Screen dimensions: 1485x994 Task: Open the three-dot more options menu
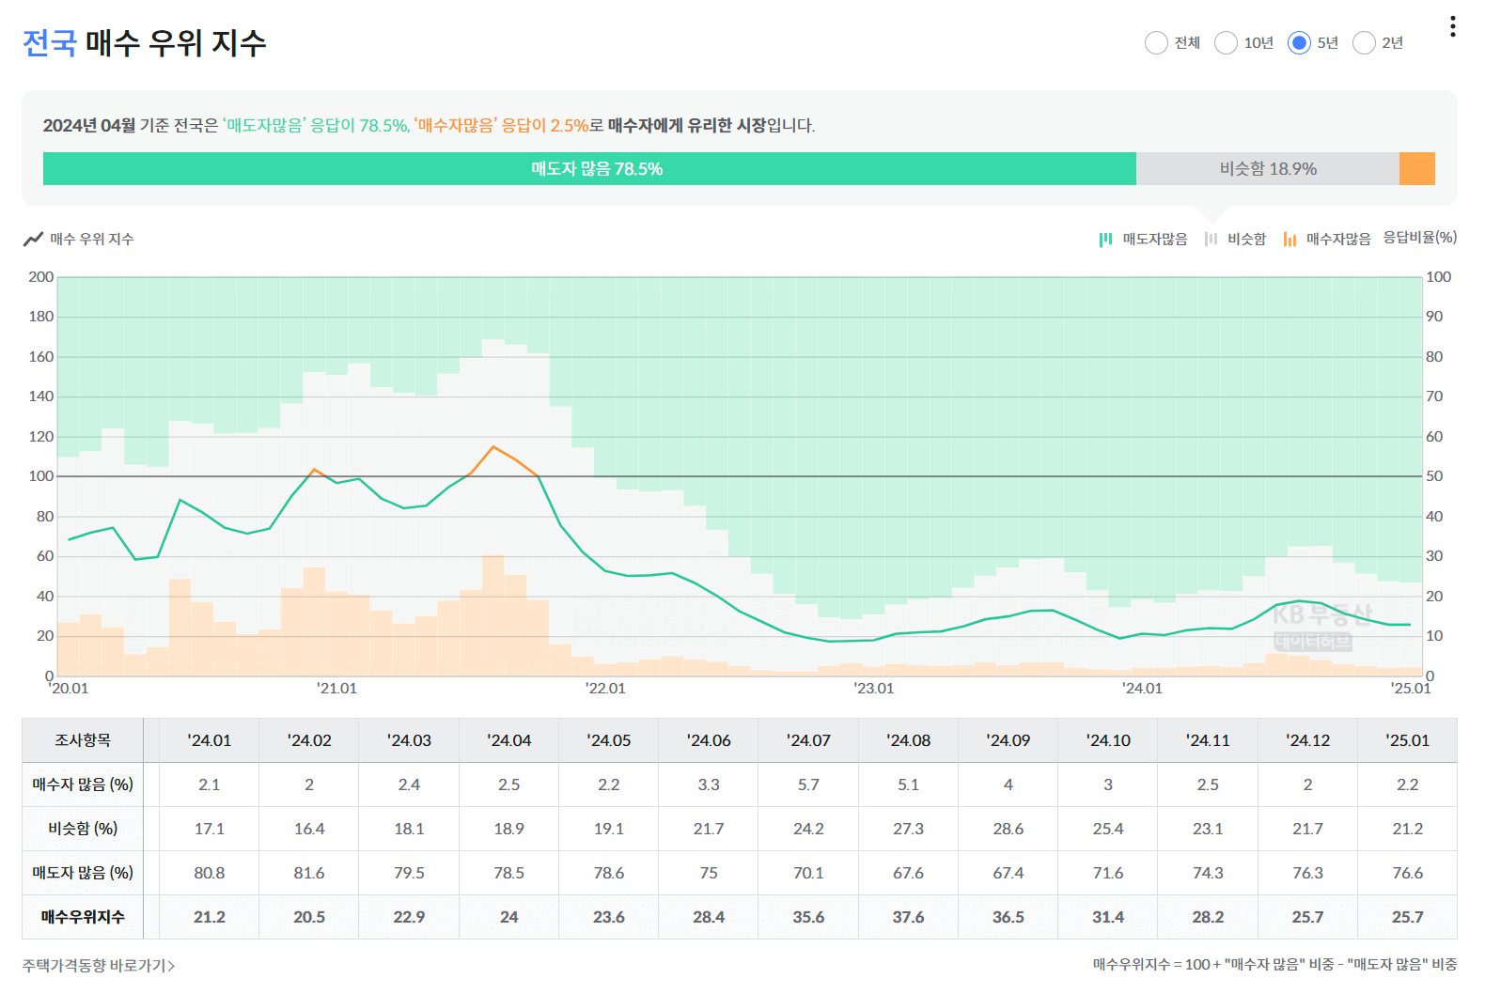point(1452,26)
